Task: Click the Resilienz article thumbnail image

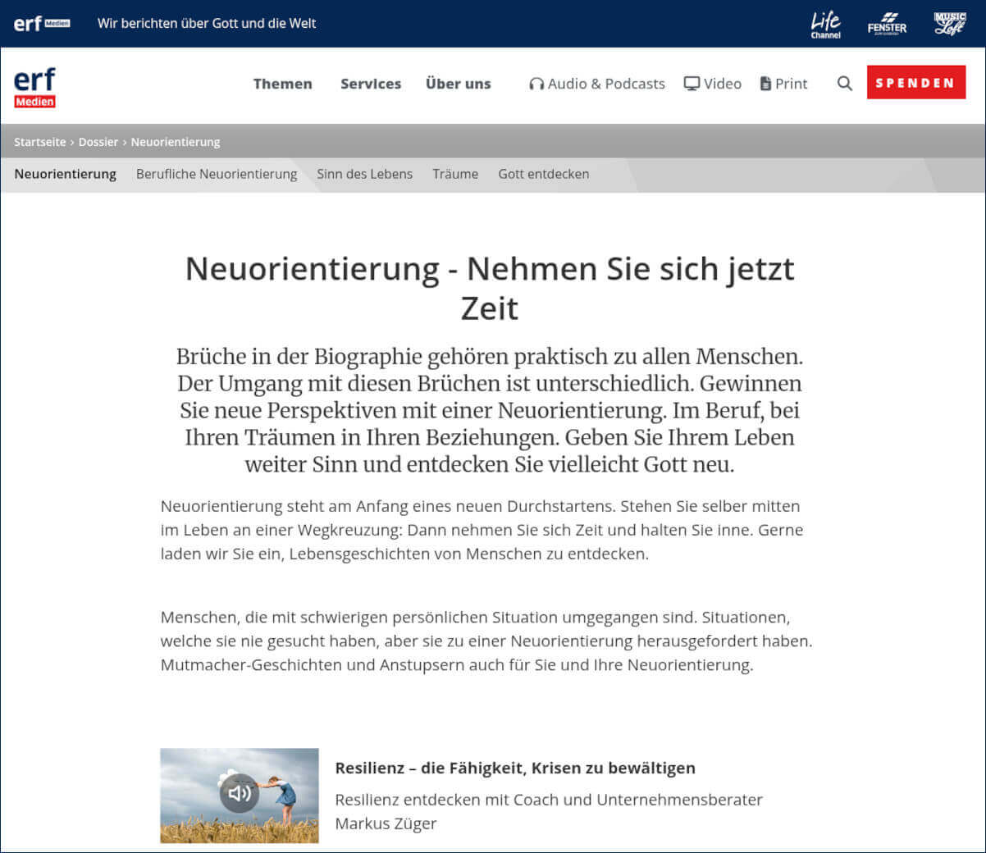Action: (239, 796)
